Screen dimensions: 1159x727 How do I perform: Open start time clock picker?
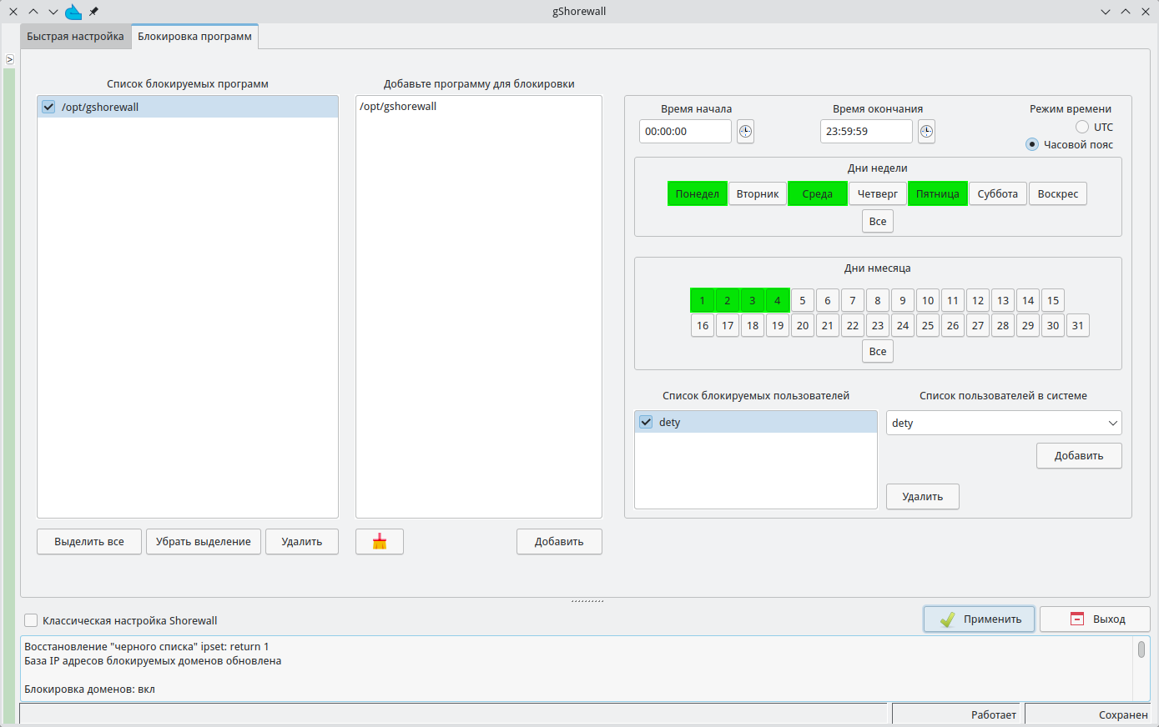click(746, 132)
